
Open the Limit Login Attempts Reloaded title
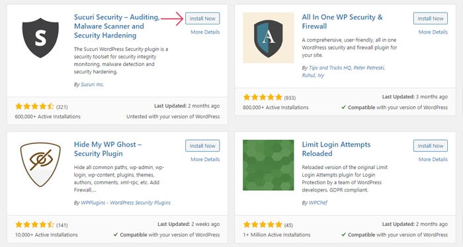click(x=336, y=149)
